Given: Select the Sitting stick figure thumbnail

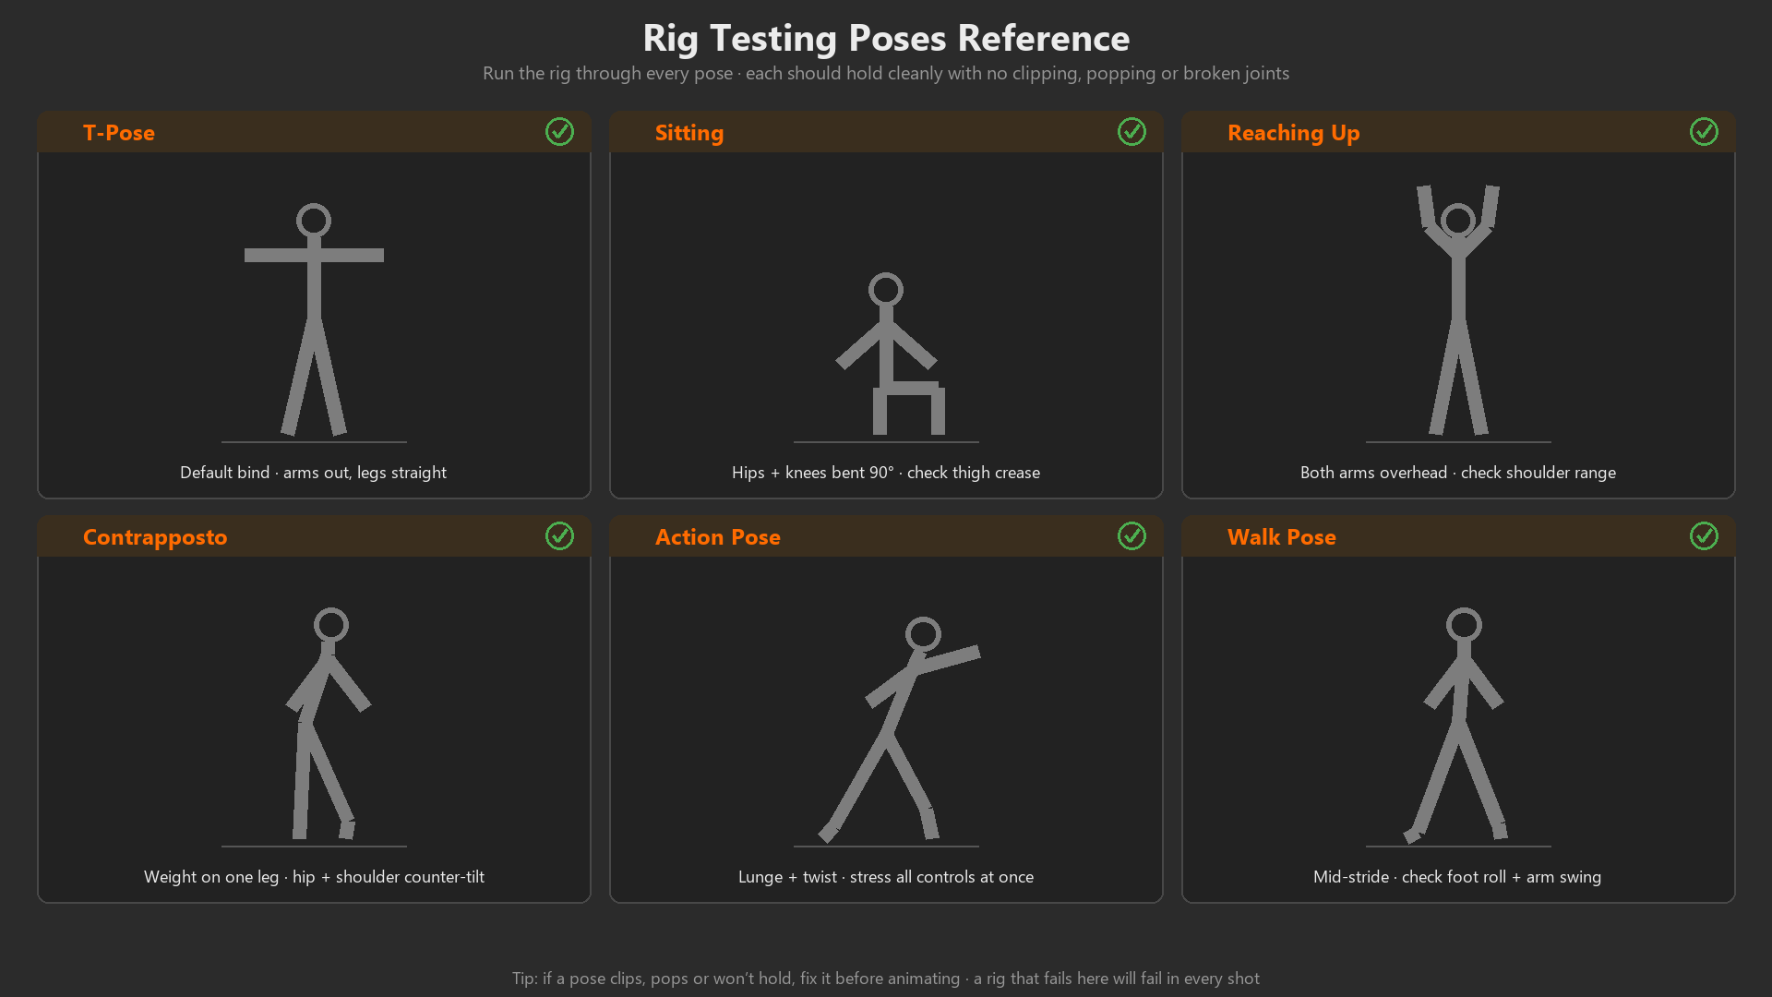Looking at the screenshot, I should pyautogui.click(x=888, y=354).
